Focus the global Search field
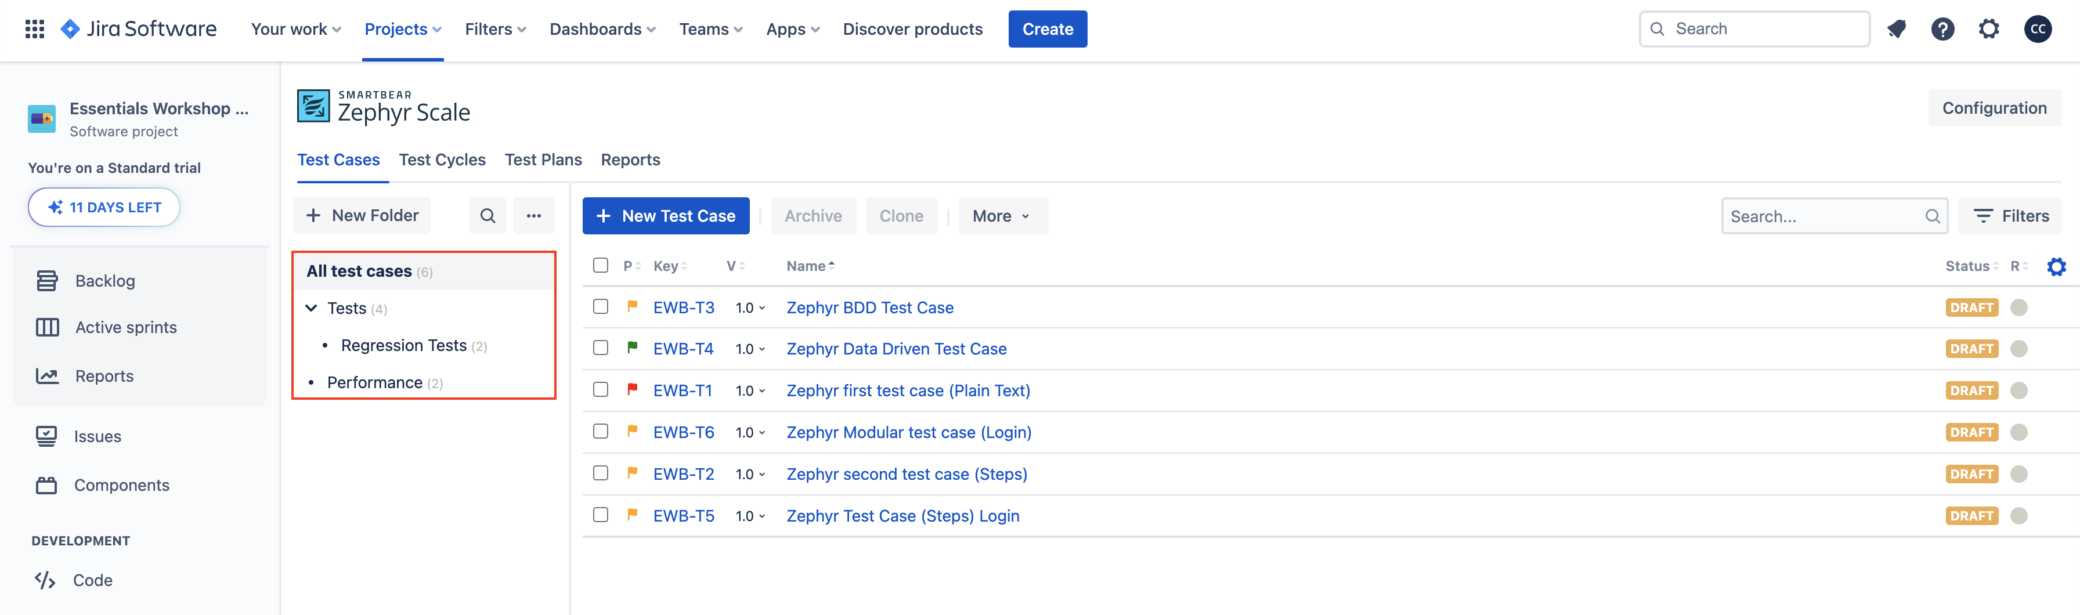 [x=1754, y=29]
